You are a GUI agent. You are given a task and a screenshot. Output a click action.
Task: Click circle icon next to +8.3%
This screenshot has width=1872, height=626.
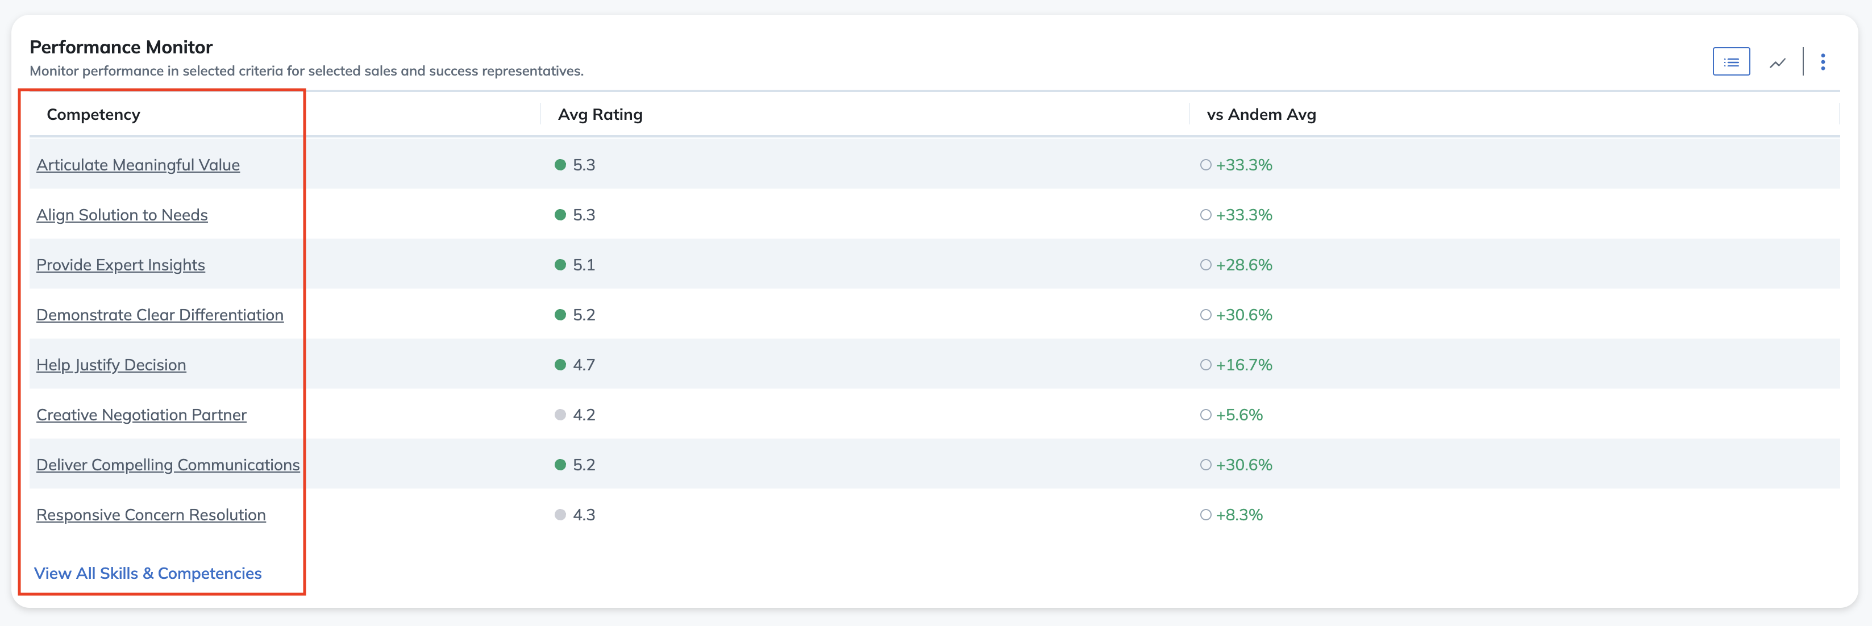1205,515
